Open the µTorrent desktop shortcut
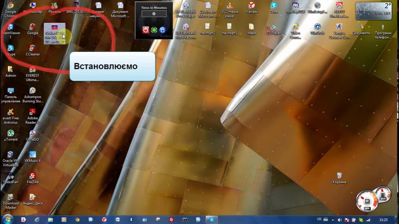This screenshot has width=399, height=224. pos(11,136)
